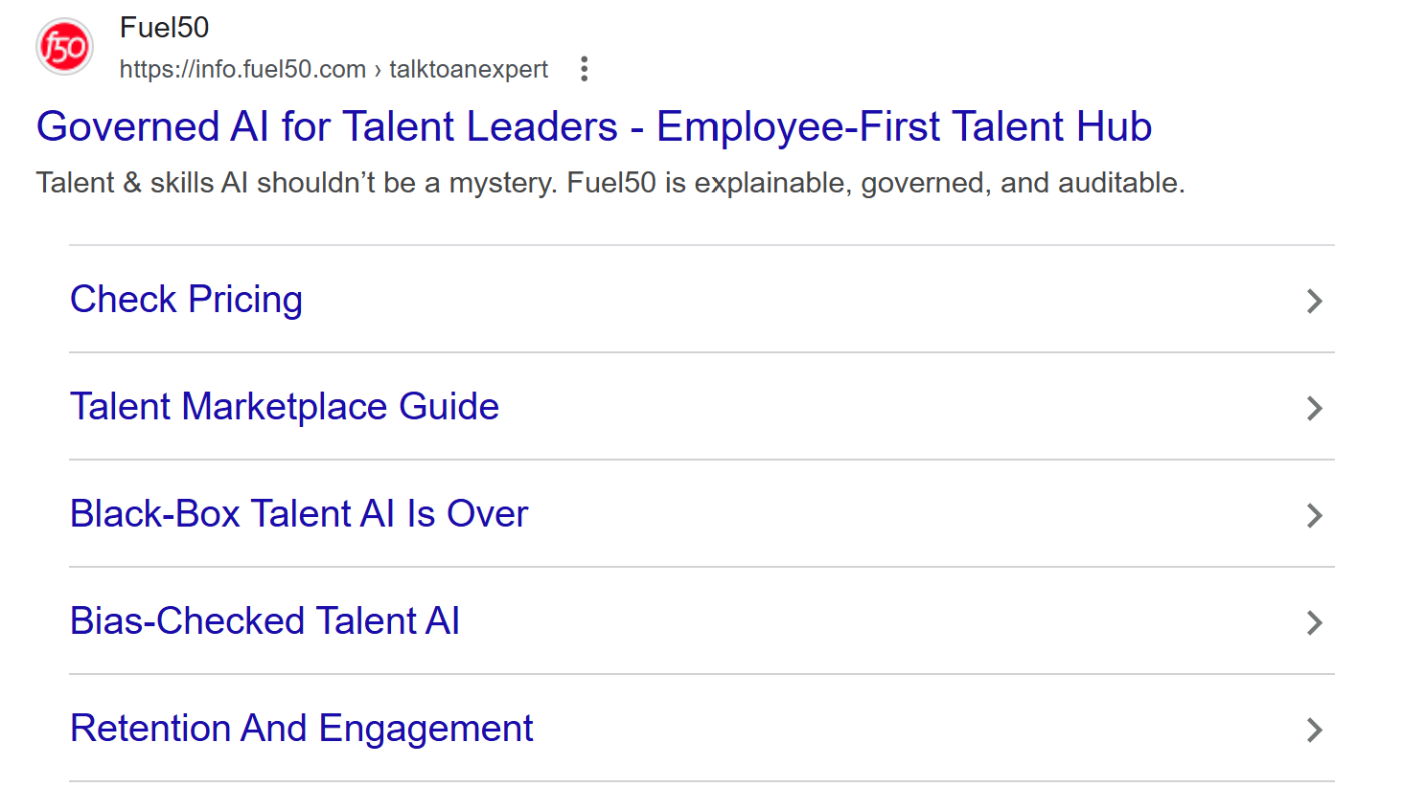Click the arrow beside Talent Marketplace Guide
Viewport: 1426px width, 810px height.
pyautogui.click(x=1314, y=408)
